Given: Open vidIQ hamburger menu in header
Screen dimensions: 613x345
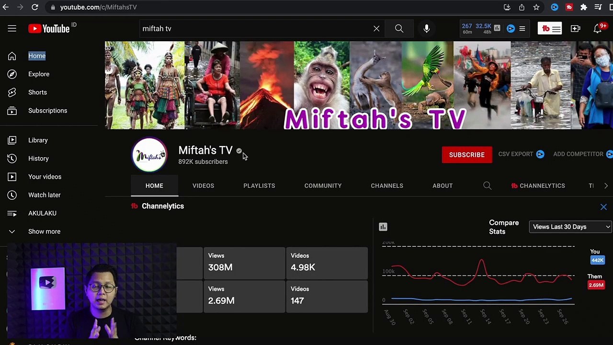Looking at the screenshot, I should 522,29.
